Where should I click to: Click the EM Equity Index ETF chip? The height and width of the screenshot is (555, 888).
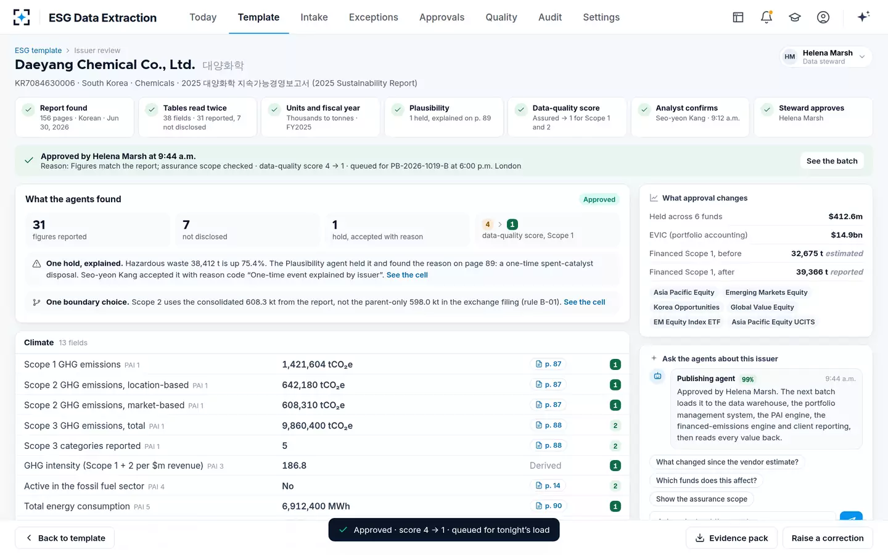click(x=687, y=322)
